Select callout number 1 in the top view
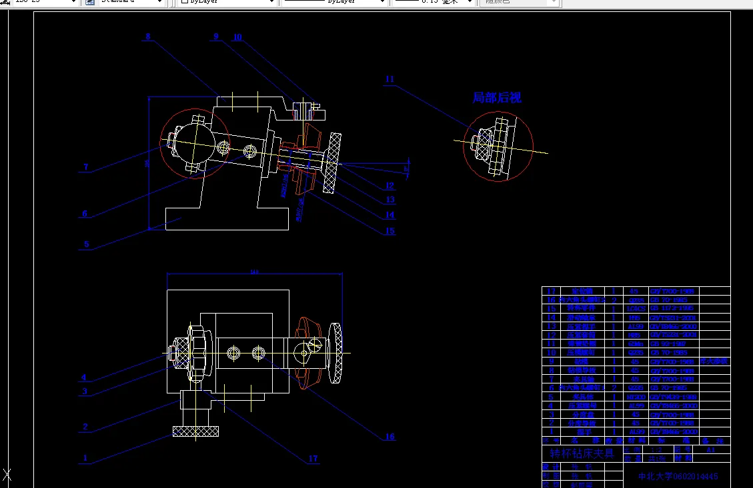The image size is (753, 488). click(x=85, y=458)
